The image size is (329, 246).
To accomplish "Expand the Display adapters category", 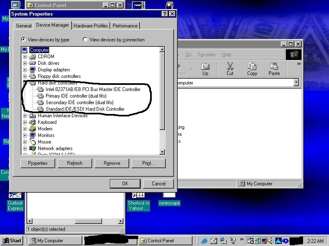I will 25,70.
